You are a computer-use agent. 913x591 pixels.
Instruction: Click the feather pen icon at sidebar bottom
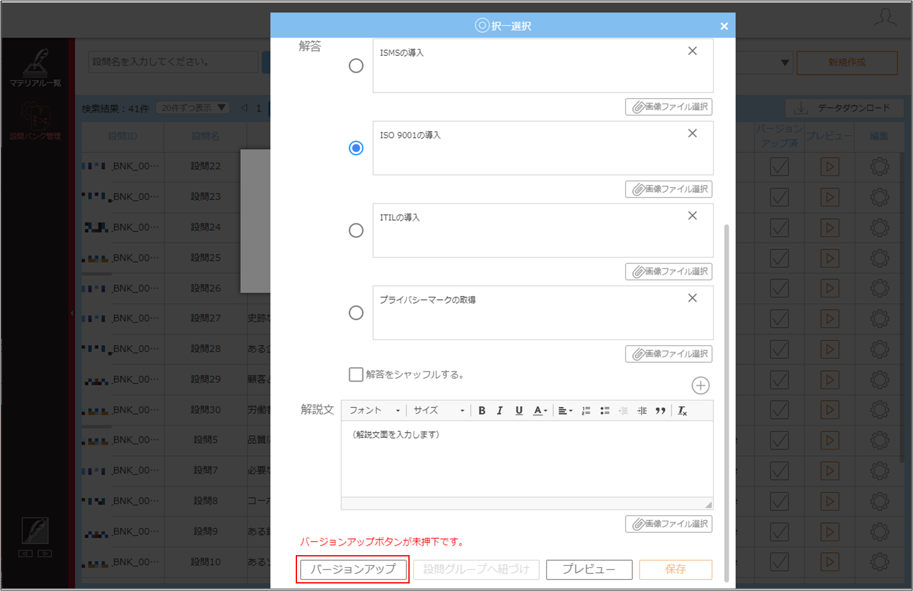click(x=35, y=531)
